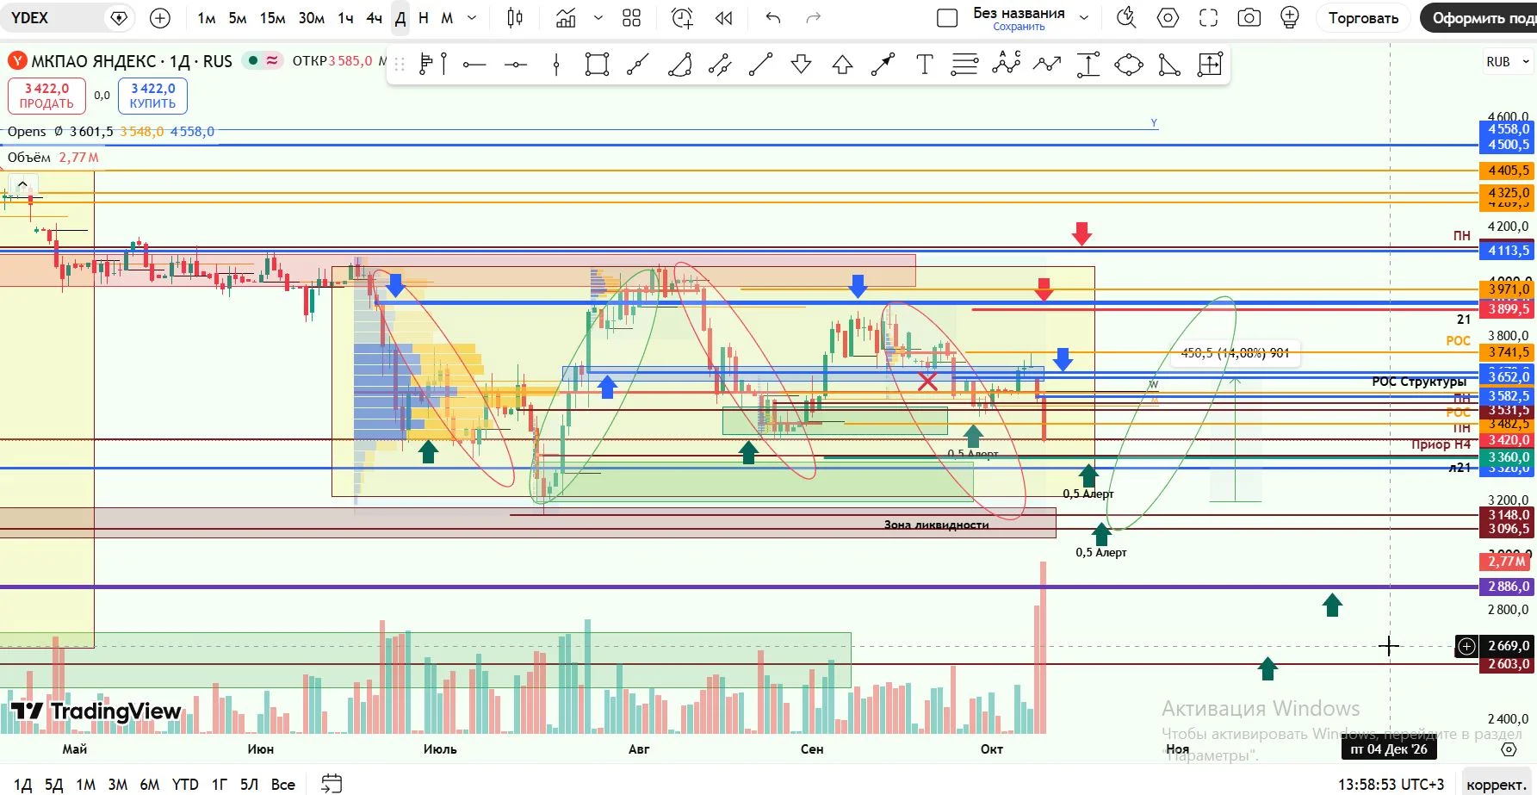Set the date range to 6М

pyautogui.click(x=150, y=785)
